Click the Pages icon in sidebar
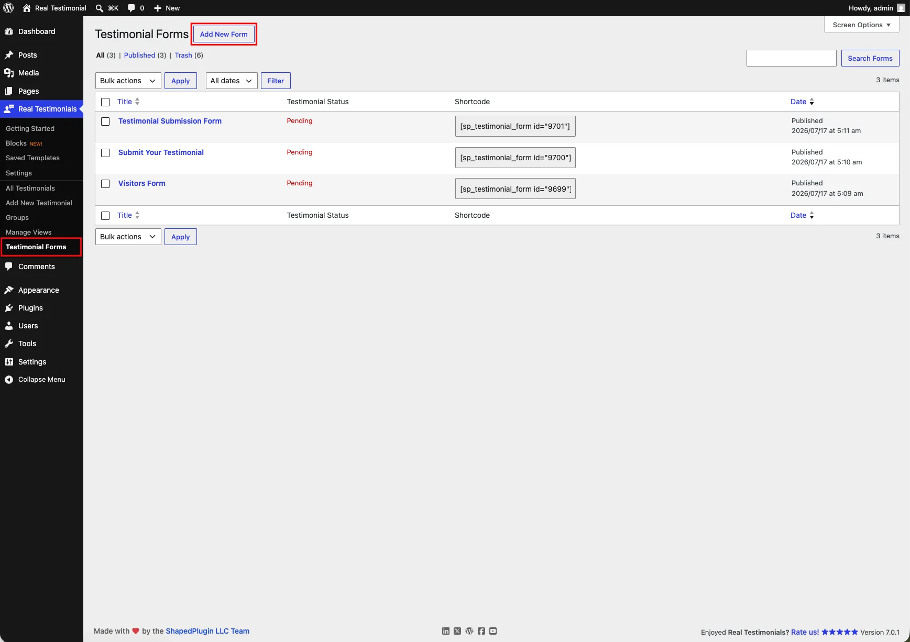This screenshot has width=910, height=642. point(9,91)
